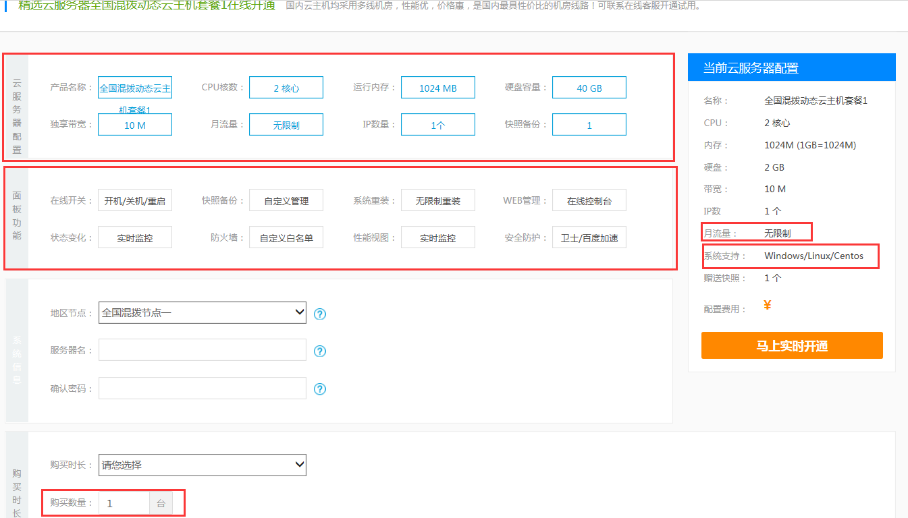Screen dimensions: 908x518
Task: Click the 月流量 无限制 summary value
Action: click(777, 233)
